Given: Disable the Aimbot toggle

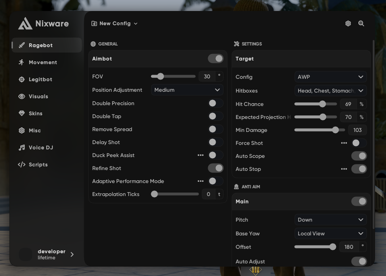Looking at the screenshot, I should [x=216, y=59].
